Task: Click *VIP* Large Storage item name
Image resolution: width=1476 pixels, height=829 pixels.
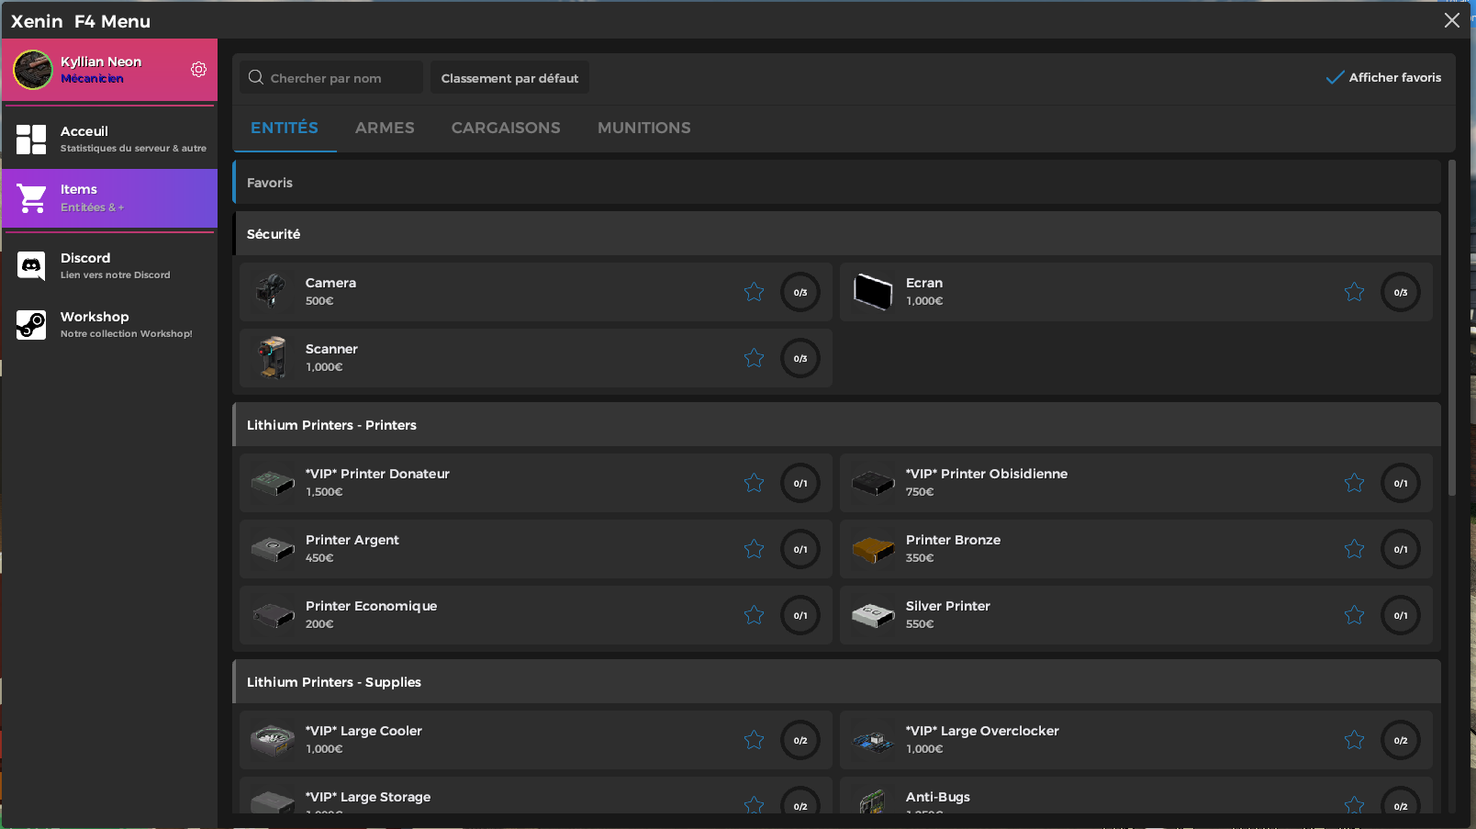Action: (x=368, y=797)
